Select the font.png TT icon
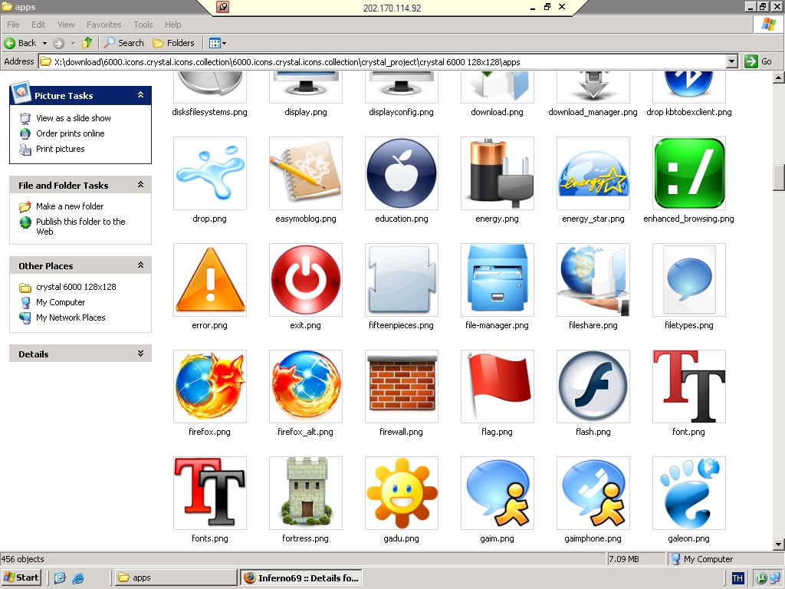This screenshot has width=785, height=589. tap(689, 387)
